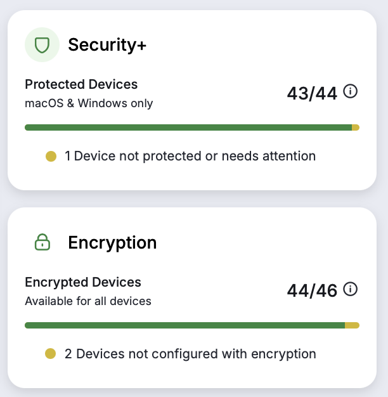Image resolution: width=388 pixels, height=397 pixels.
Task: Click the Security+ shield icon
Action: coord(42,44)
